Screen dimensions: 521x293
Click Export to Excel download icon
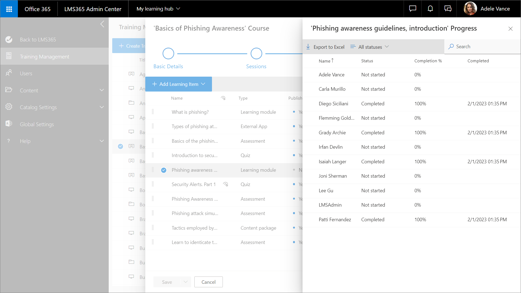(308, 47)
